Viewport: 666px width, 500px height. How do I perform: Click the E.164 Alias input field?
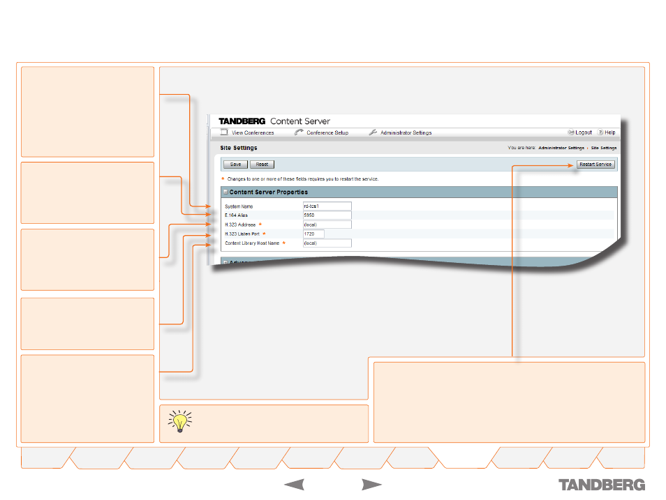327,215
